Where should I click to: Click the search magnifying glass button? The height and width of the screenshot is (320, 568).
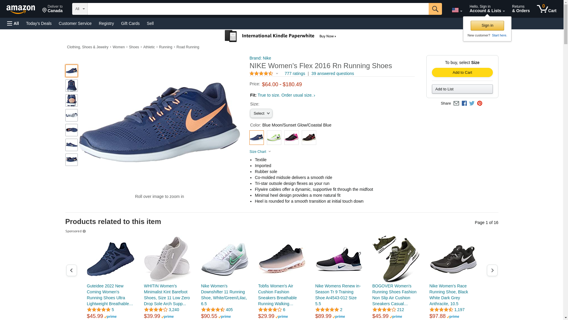pyautogui.click(x=435, y=9)
